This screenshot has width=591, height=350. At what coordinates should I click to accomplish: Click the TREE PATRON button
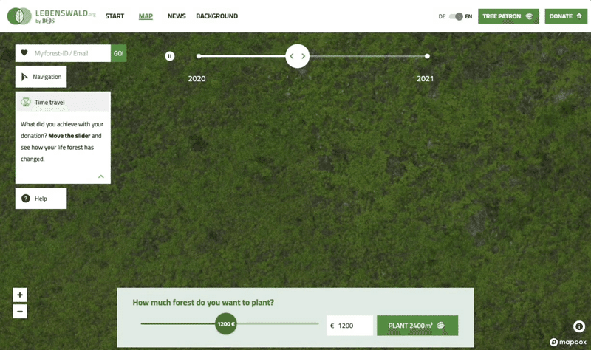coord(508,16)
